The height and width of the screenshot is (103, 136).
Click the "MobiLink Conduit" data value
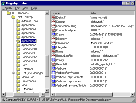tap(101, 43)
